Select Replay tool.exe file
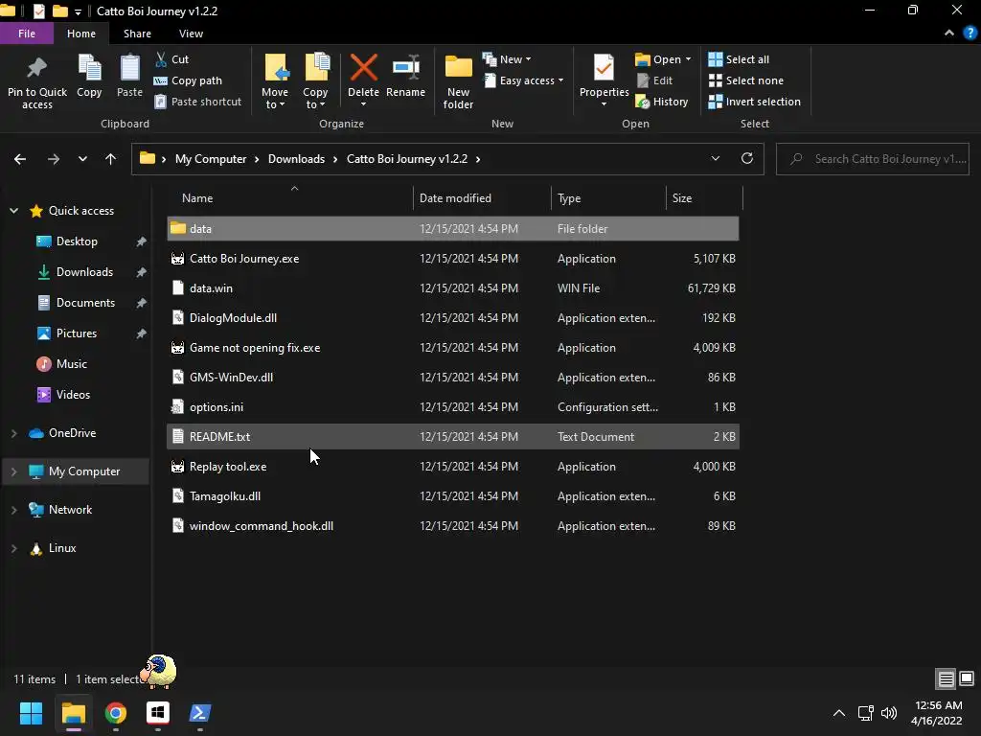 click(x=453, y=467)
